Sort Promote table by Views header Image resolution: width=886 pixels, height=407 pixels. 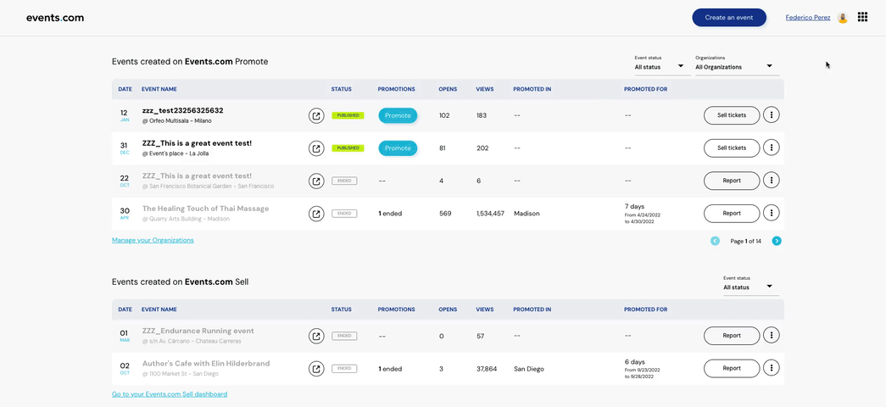pos(485,89)
